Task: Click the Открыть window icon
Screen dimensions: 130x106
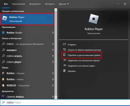Action: click(x=64, y=44)
